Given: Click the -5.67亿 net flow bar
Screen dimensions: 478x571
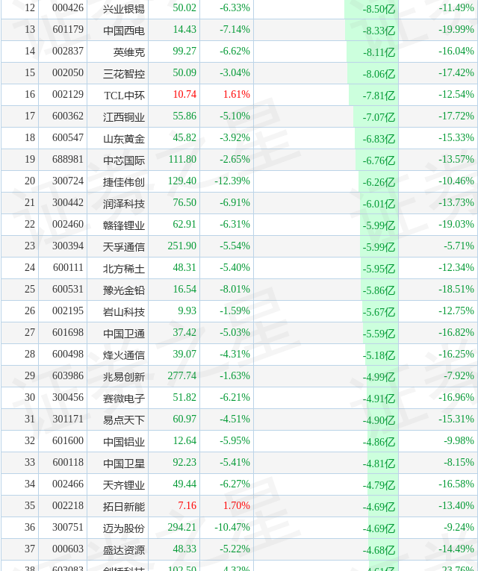Looking at the screenshot, I should [379, 311].
